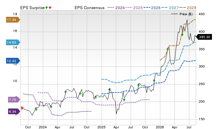Click the green EPS Surprise arrow in the legend
The width and height of the screenshot is (216, 129).
[47, 7]
